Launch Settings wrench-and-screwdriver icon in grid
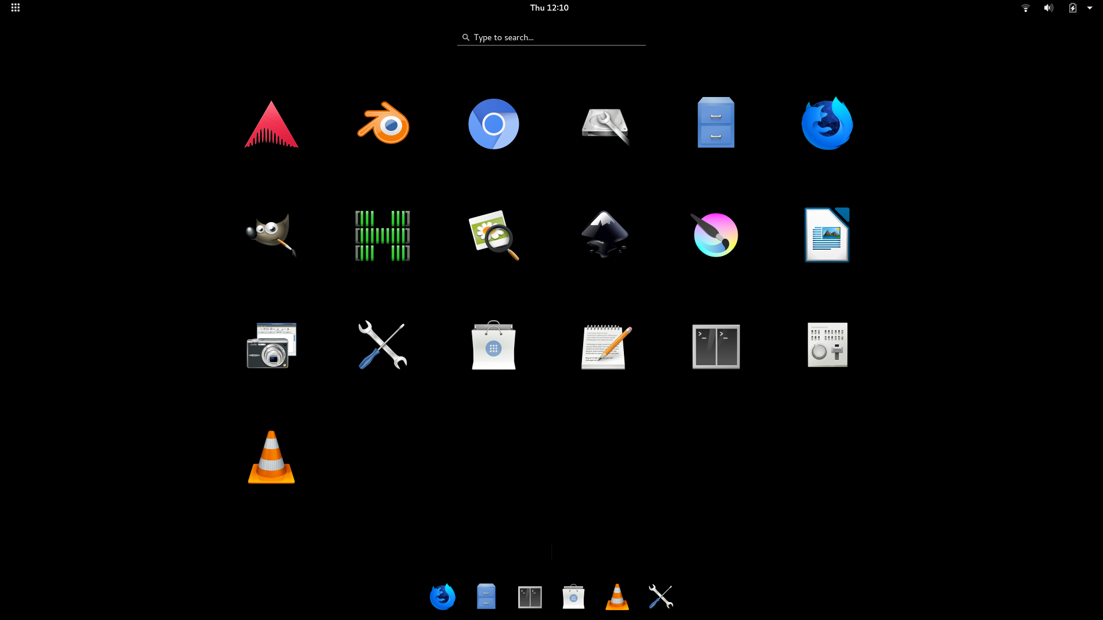Viewport: 1103px width, 620px height. (383, 344)
